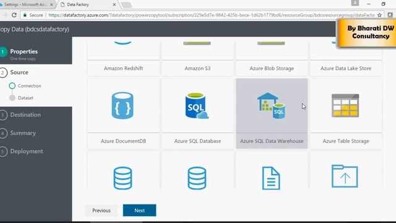Jump to the Summary step

[23, 133]
